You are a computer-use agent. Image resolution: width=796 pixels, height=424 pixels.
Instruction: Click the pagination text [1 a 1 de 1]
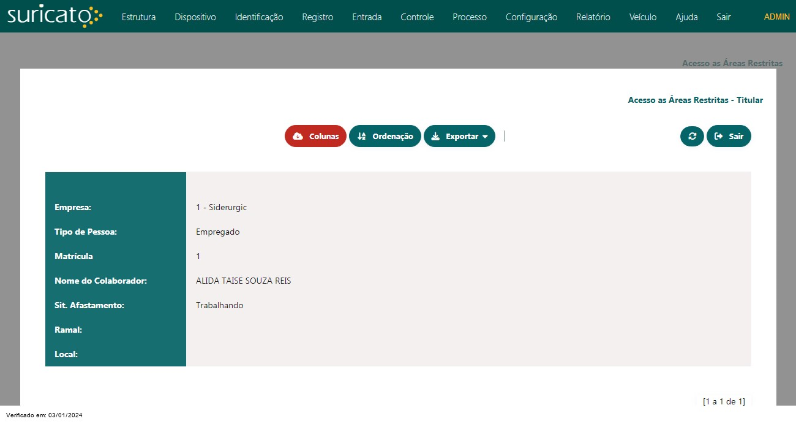[724, 401]
